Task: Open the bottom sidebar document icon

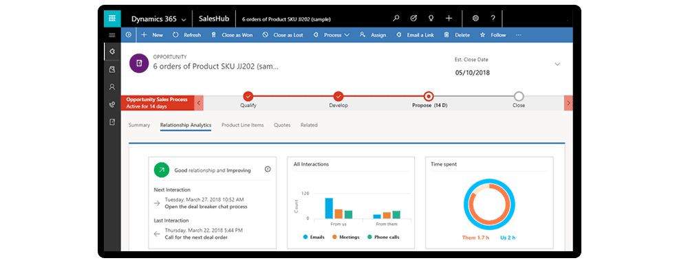Action: click(112, 122)
